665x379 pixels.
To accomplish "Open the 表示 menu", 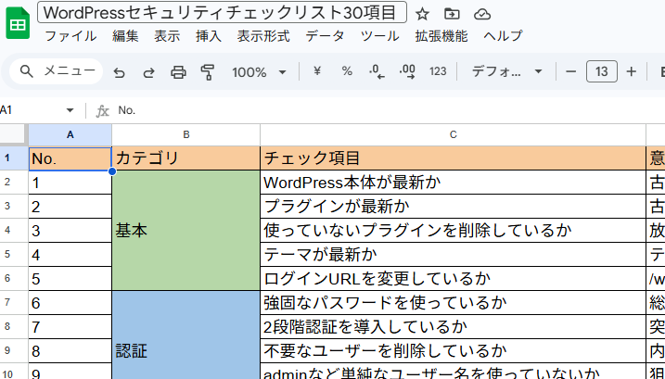I will pyautogui.click(x=167, y=36).
